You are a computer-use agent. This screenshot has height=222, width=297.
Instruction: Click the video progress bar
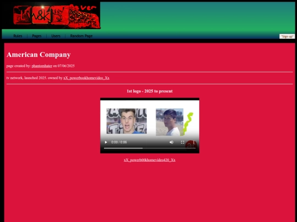150,148
